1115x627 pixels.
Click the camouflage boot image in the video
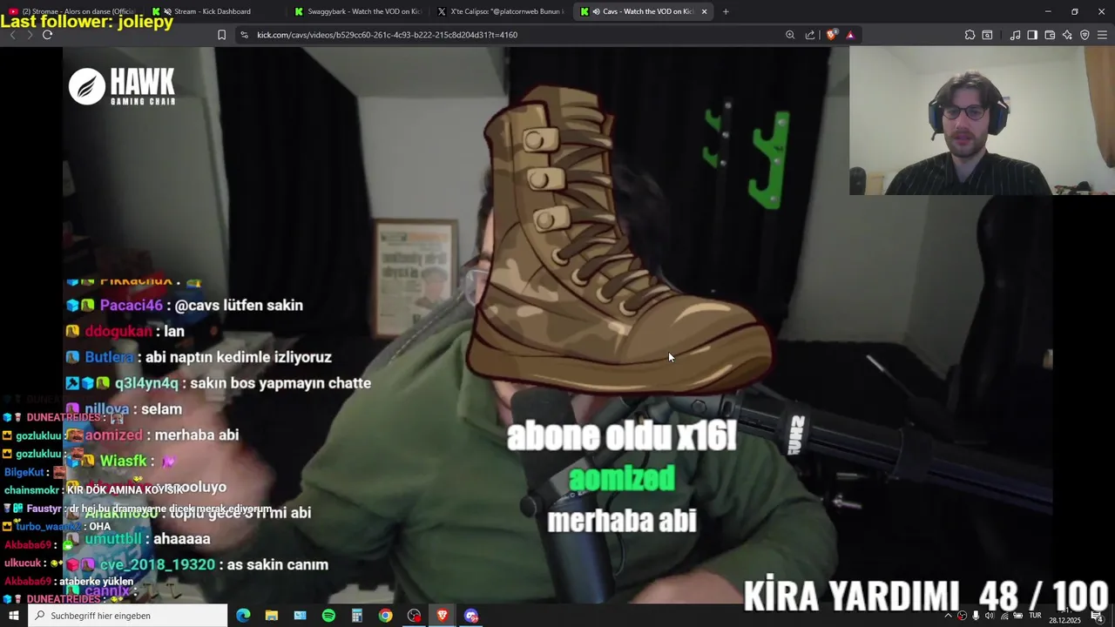[x=618, y=239]
